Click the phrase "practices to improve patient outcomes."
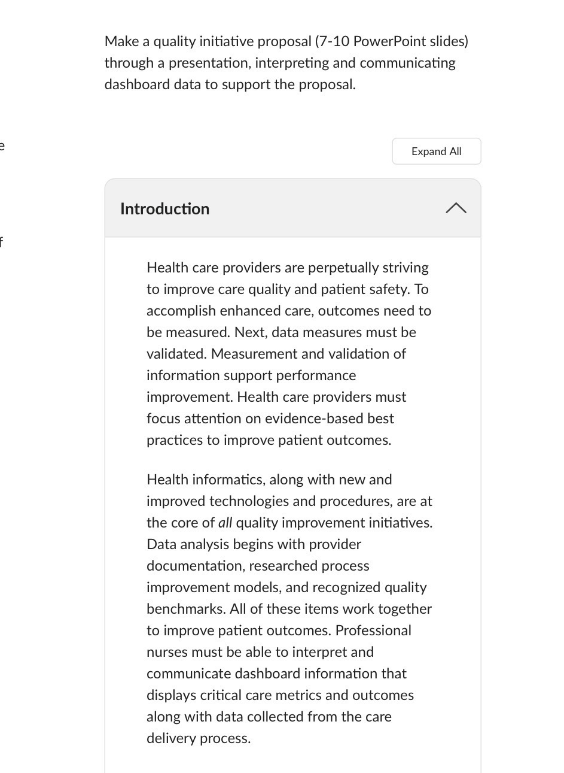 tap(269, 440)
